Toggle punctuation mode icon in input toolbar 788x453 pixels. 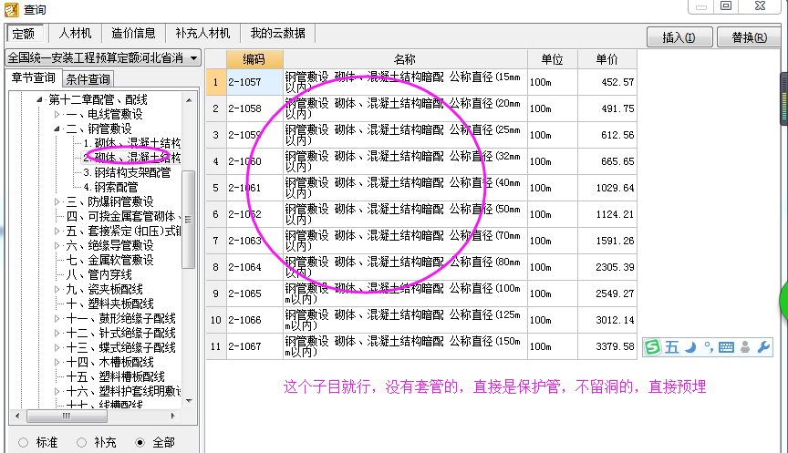(709, 347)
